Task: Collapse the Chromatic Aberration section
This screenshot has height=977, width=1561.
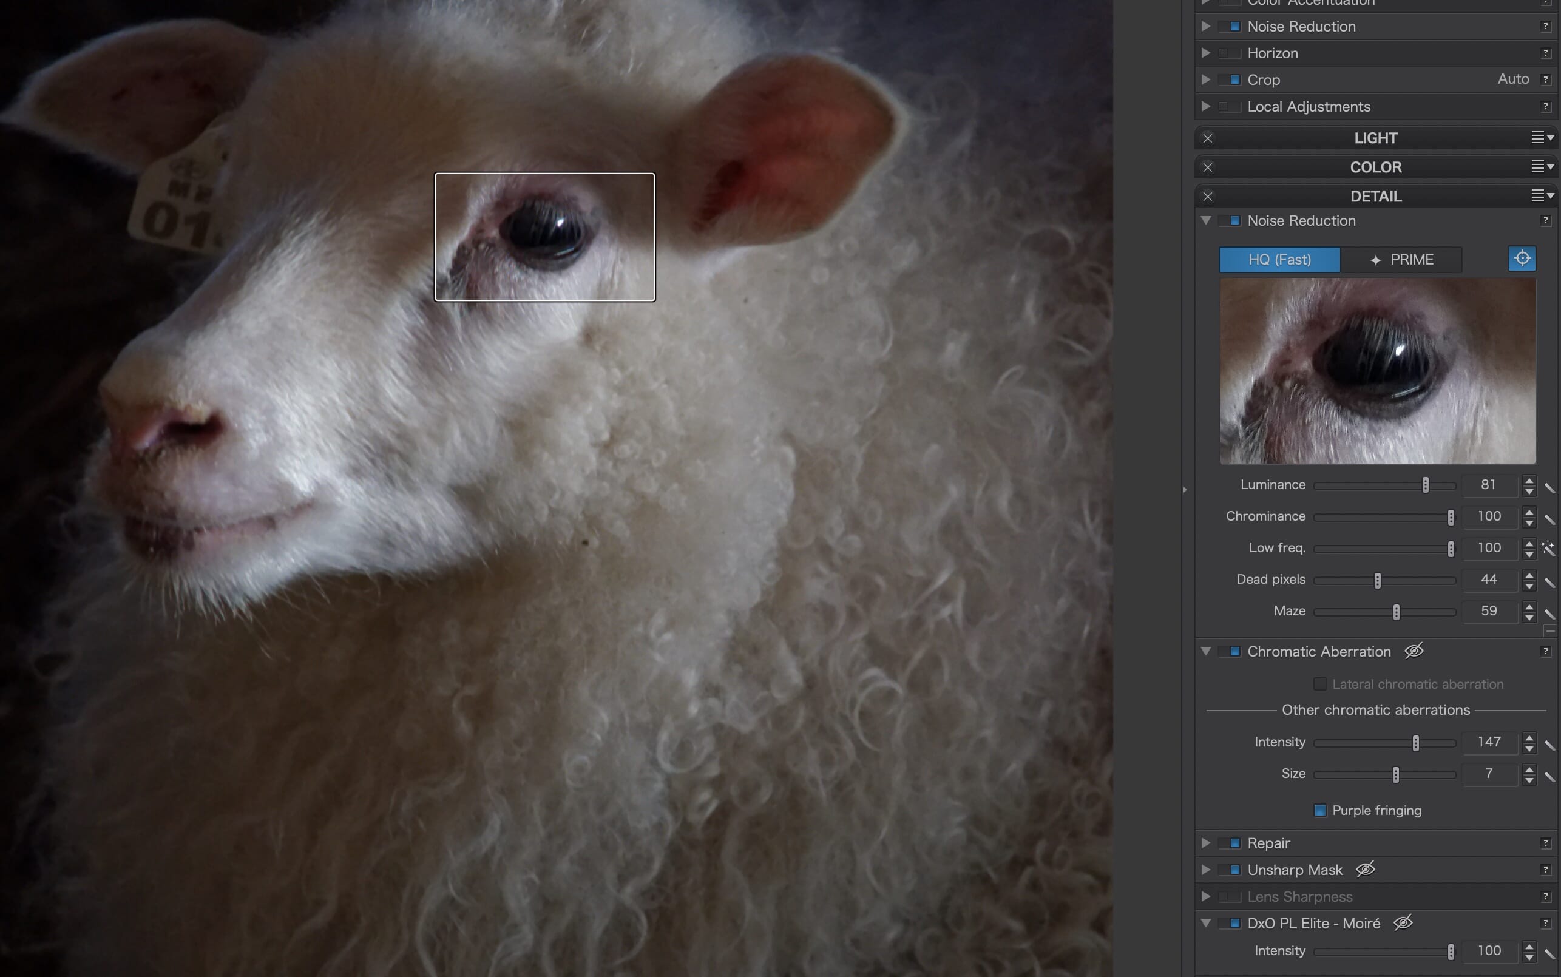Action: click(x=1205, y=651)
